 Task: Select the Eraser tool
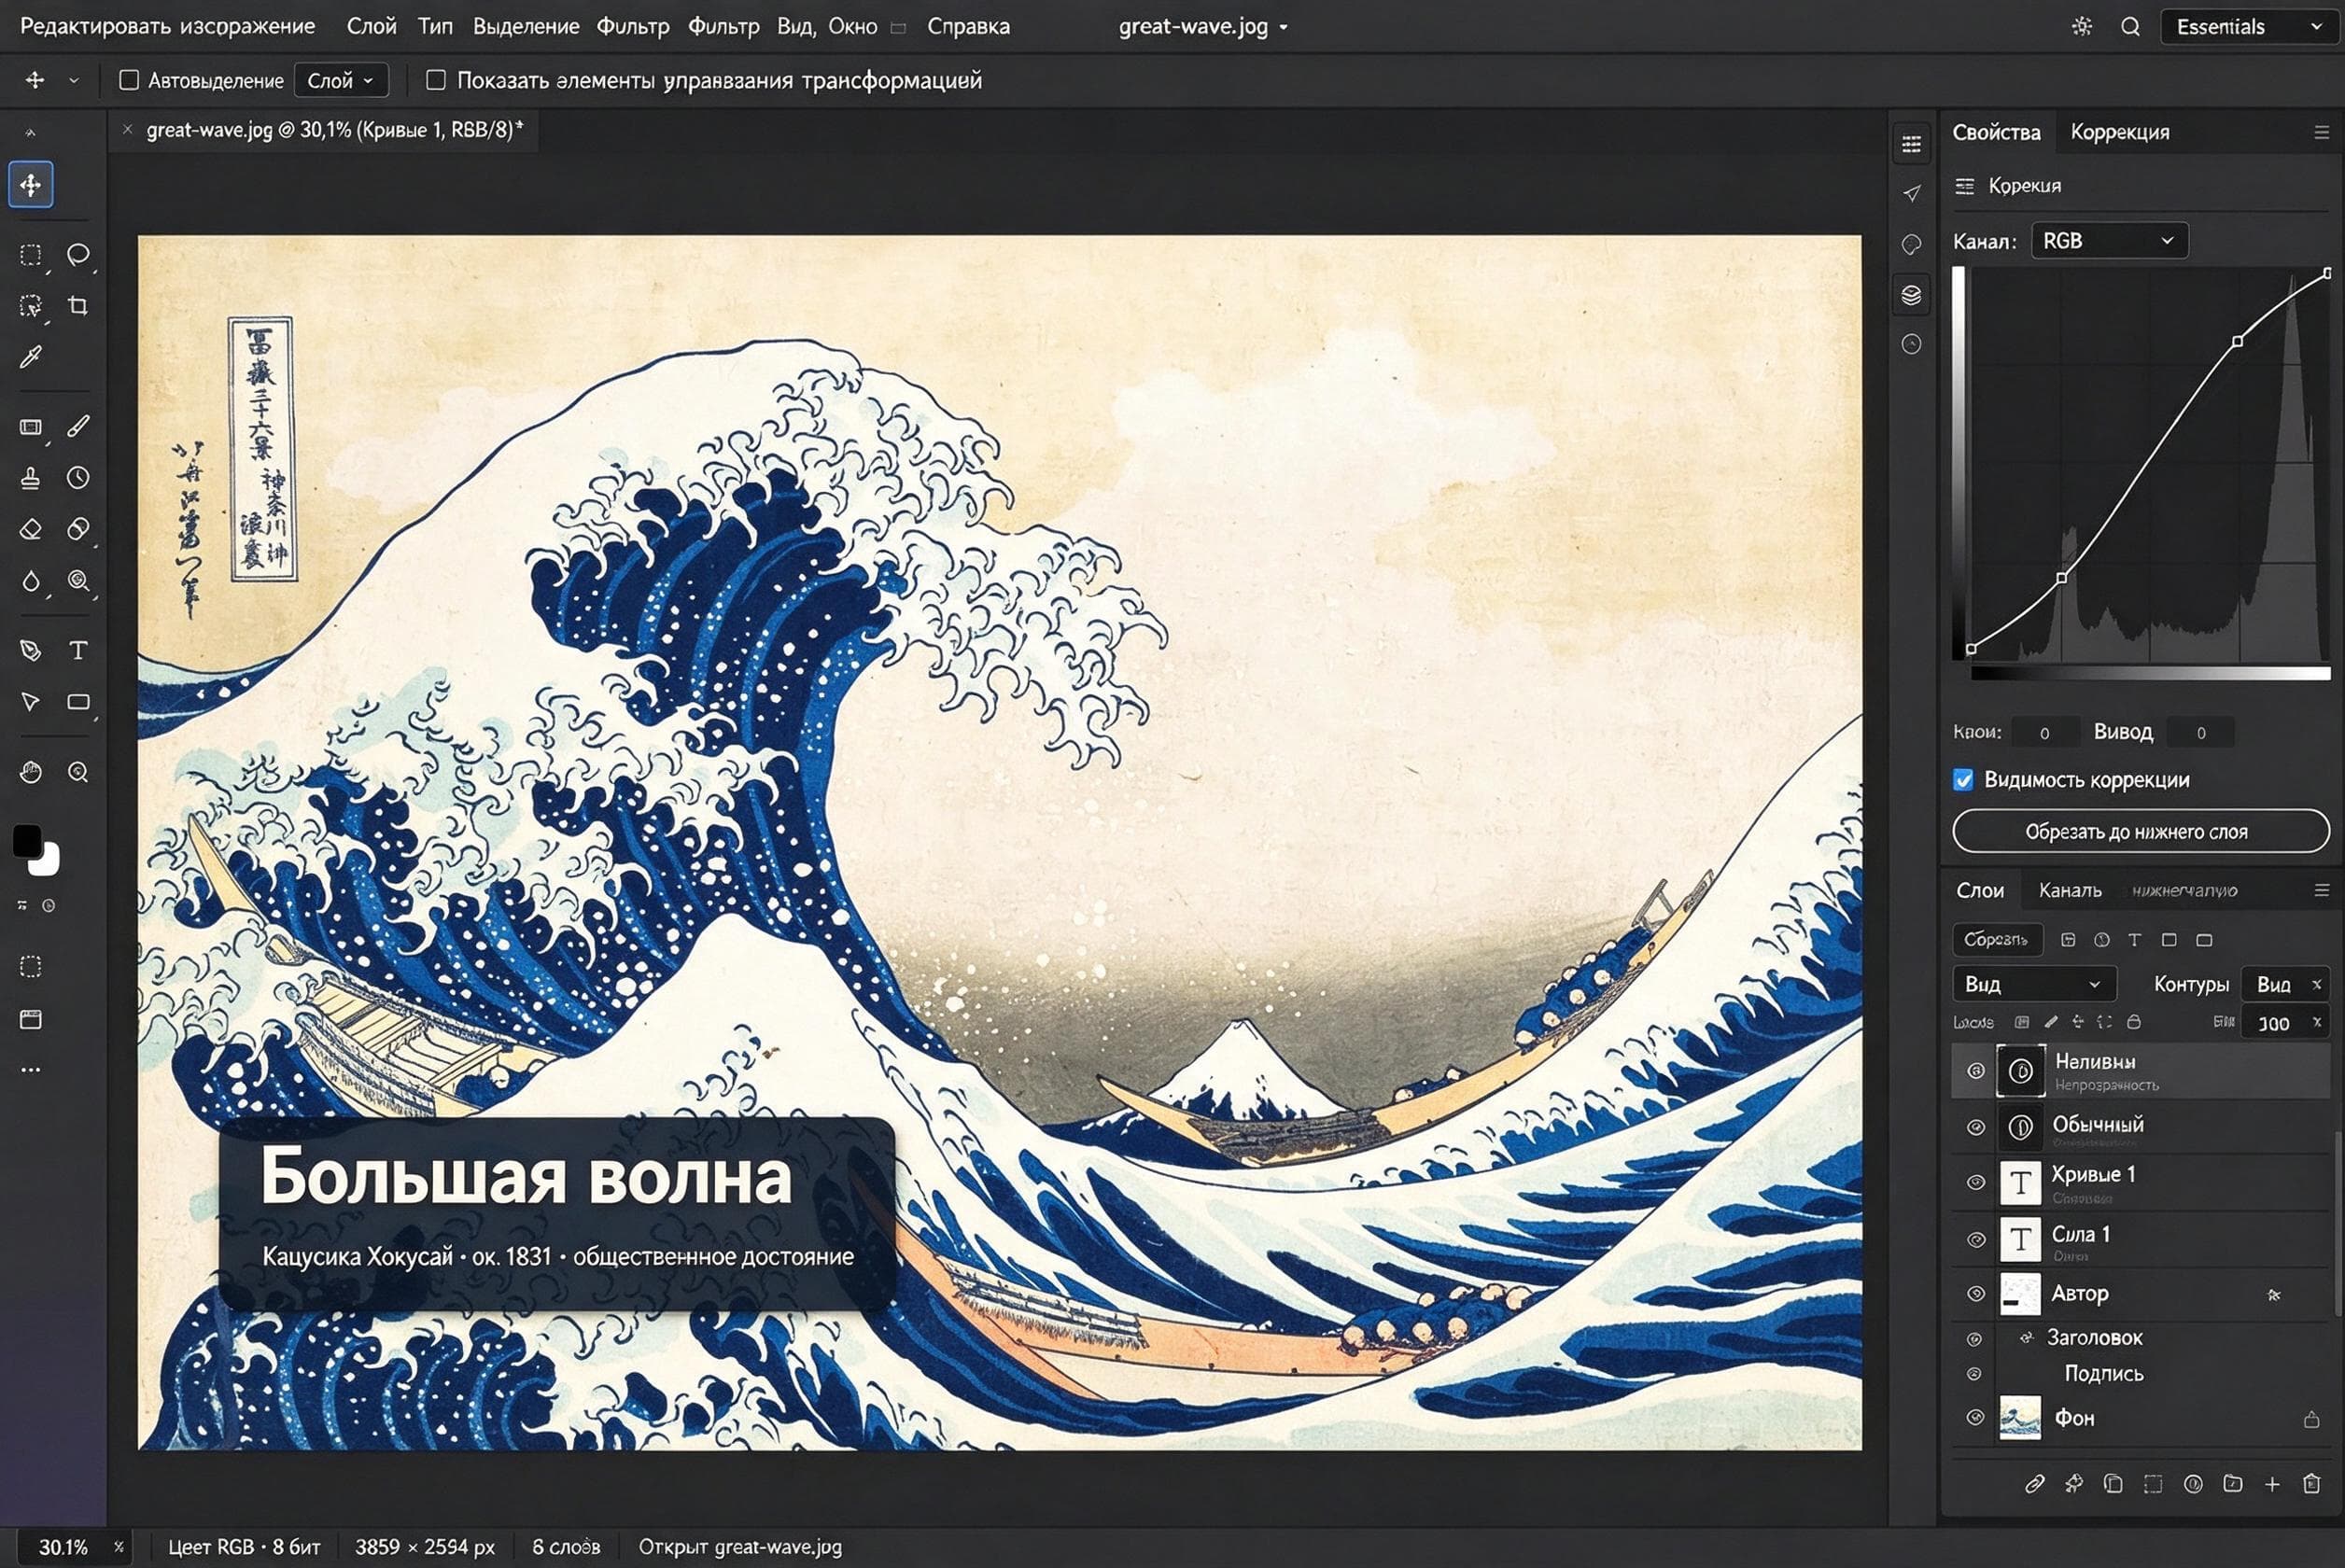[31, 529]
